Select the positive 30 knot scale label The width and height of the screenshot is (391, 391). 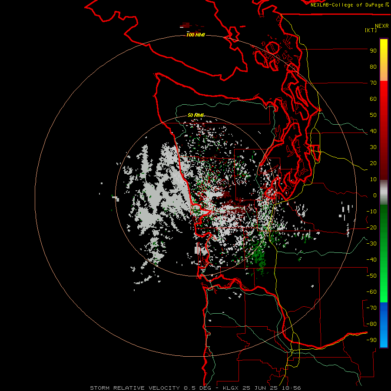click(x=373, y=147)
